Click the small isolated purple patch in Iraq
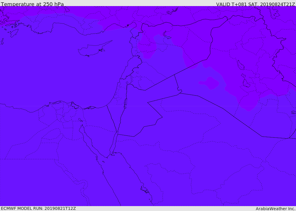 [209, 83]
